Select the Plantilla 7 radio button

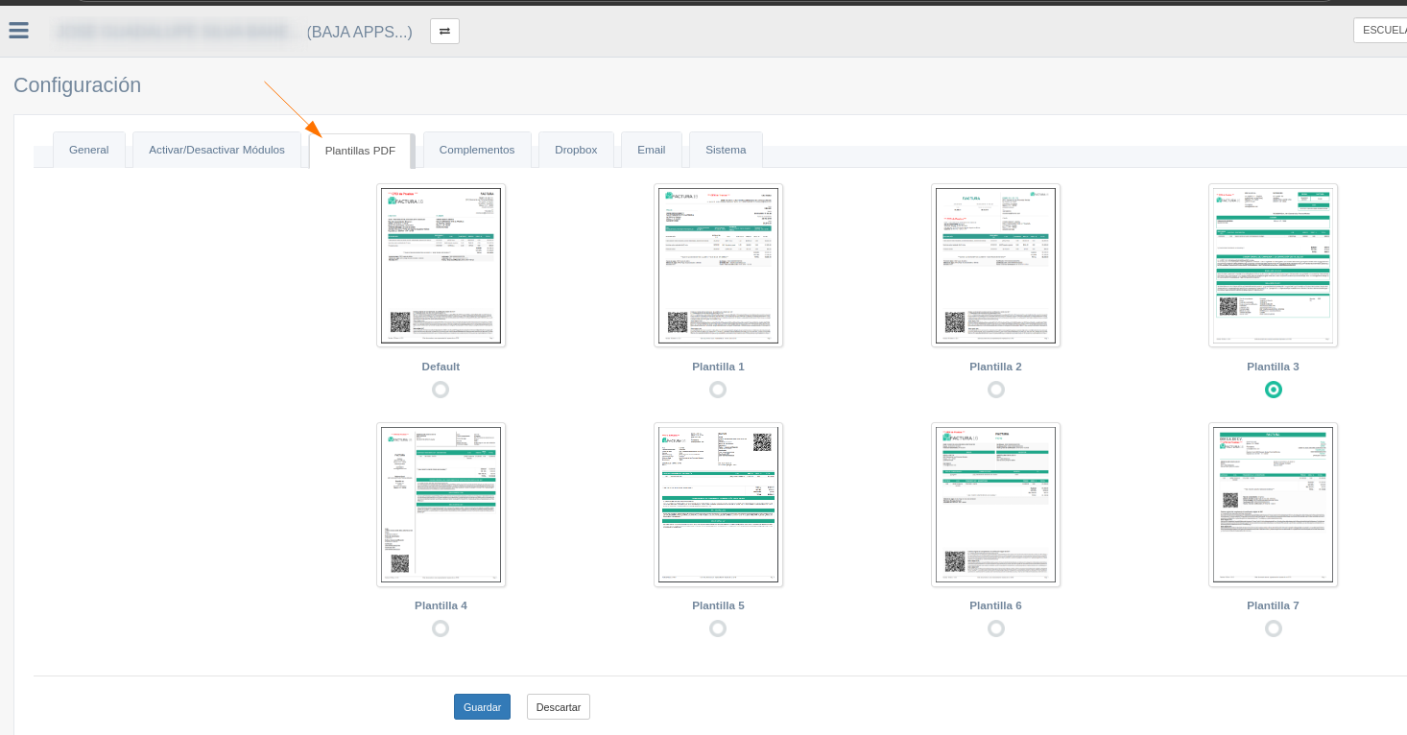1274,628
